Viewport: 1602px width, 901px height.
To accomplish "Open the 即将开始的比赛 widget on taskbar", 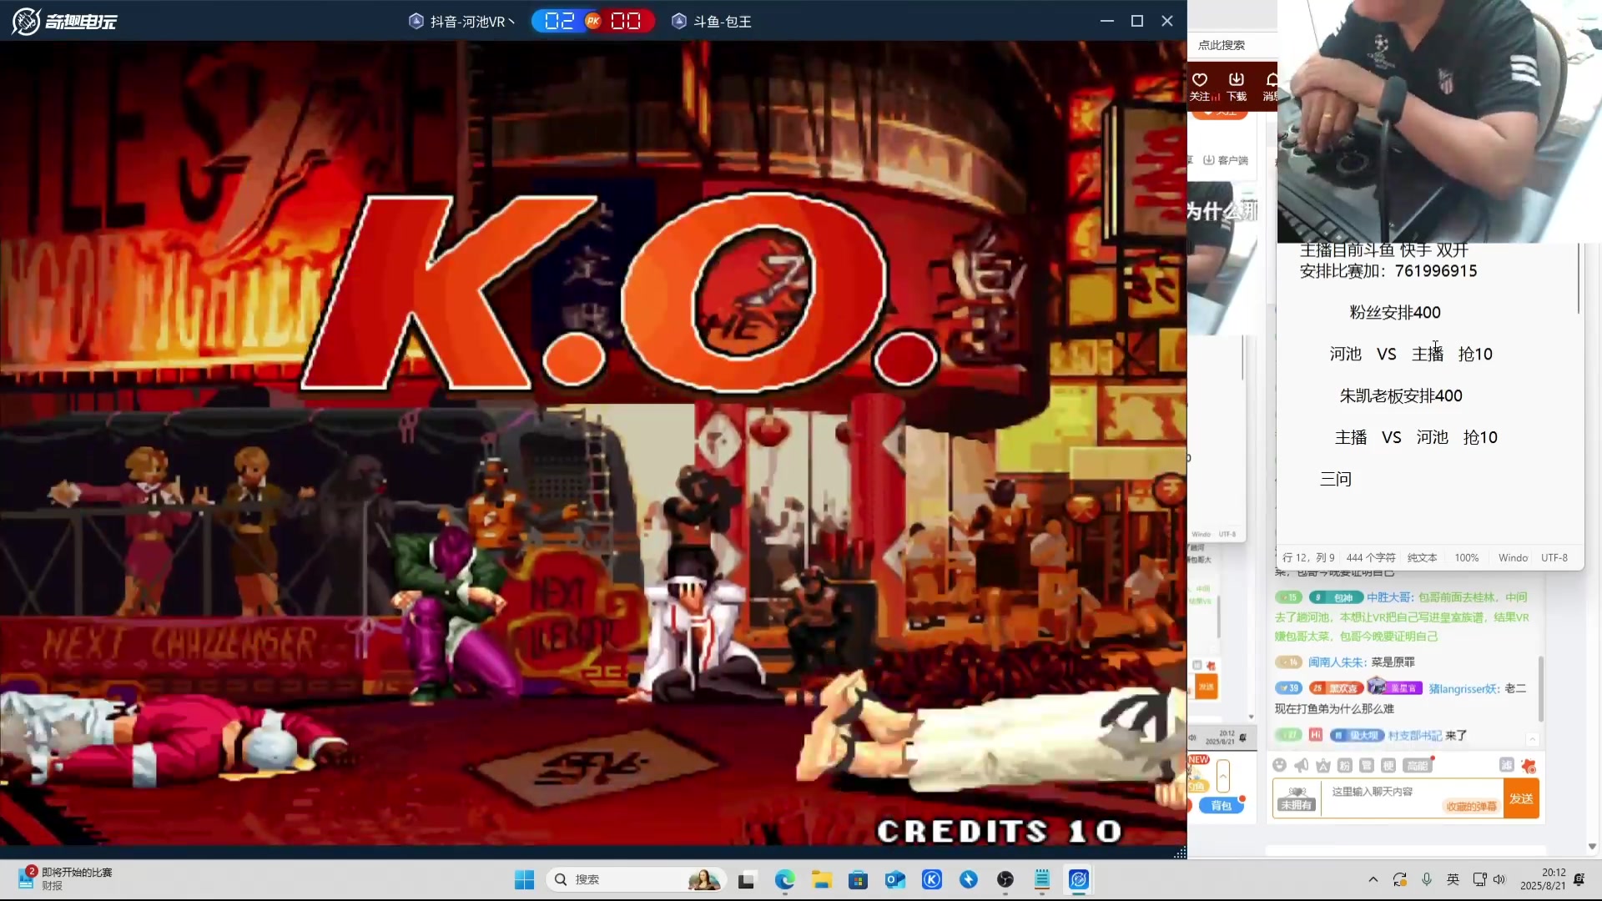I will (x=65, y=878).
